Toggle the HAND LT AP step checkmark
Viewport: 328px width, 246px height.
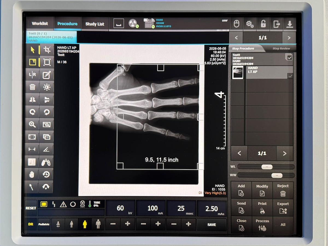[290, 76]
